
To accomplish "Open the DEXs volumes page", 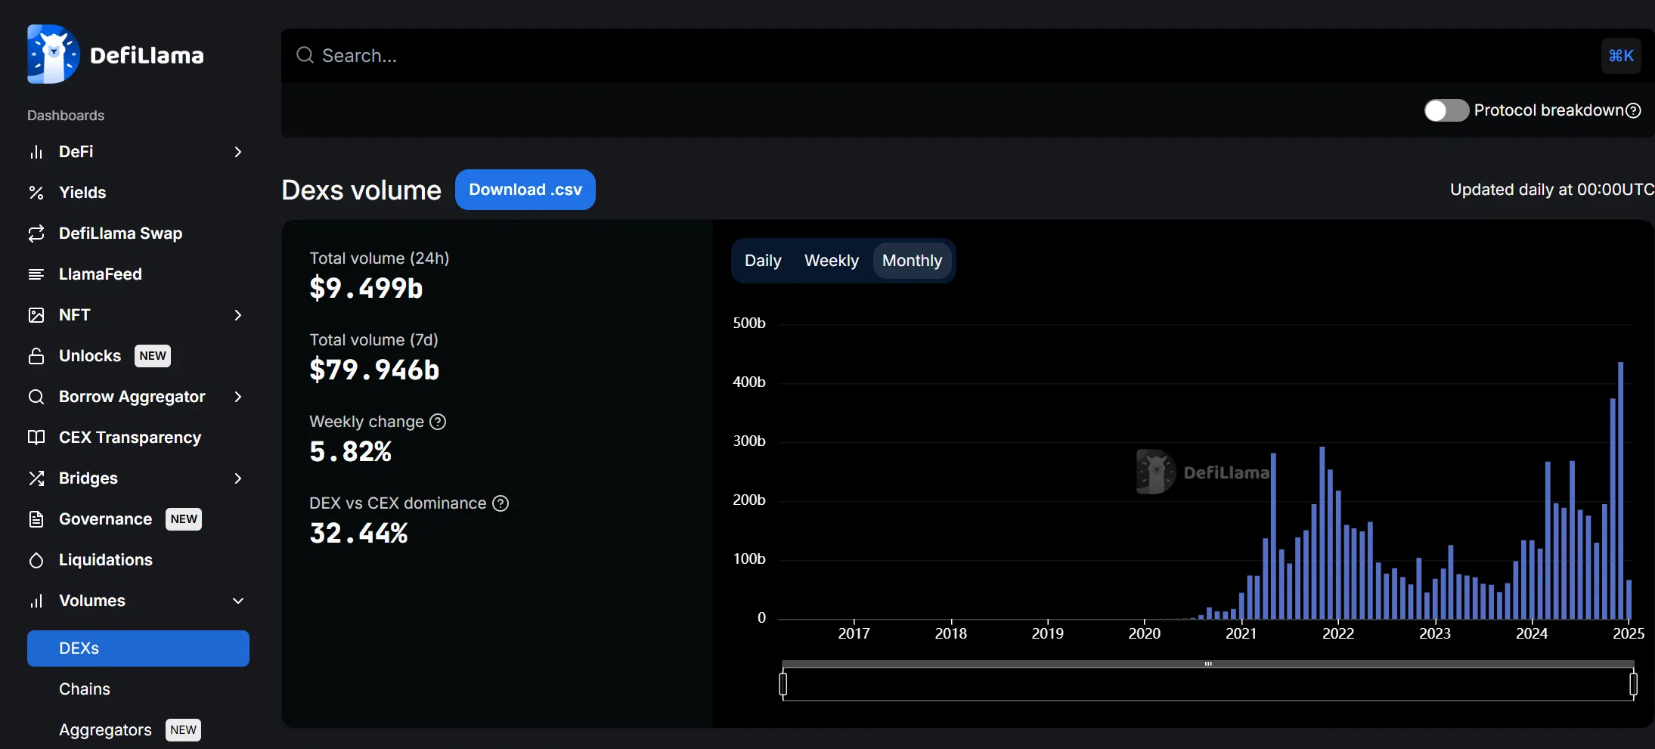I will (138, 648).
